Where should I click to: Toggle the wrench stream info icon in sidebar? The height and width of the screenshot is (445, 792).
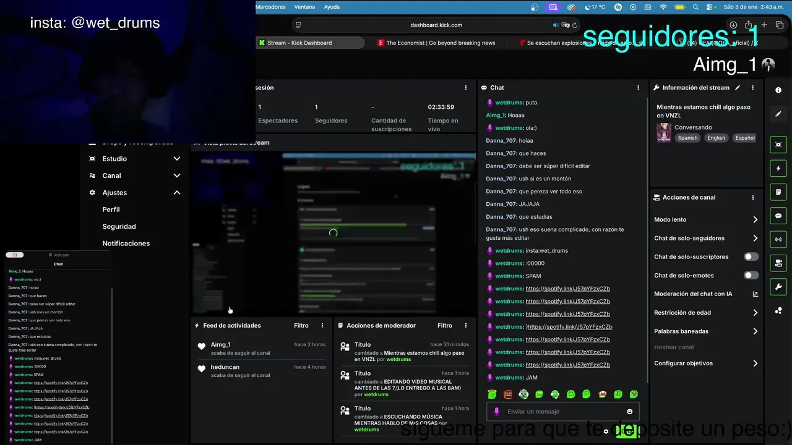pyautogui.click(x=778, y=287)
